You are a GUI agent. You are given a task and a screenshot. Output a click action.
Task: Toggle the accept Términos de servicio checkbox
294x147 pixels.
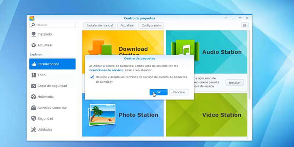coord(92,77)
